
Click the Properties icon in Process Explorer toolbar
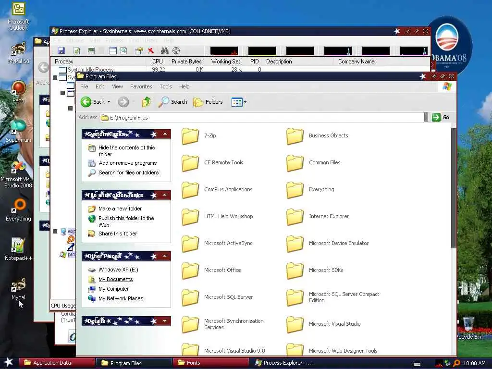click(138, 51)
